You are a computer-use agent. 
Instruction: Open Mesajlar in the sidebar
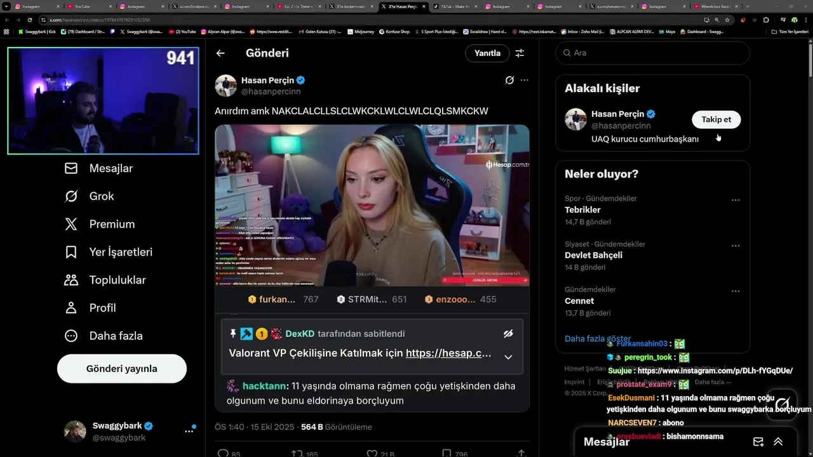(x=98, y=168)
